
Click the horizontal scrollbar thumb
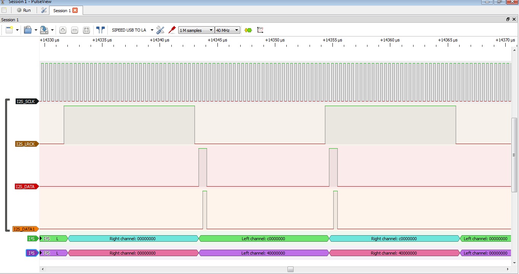[291, 269]
